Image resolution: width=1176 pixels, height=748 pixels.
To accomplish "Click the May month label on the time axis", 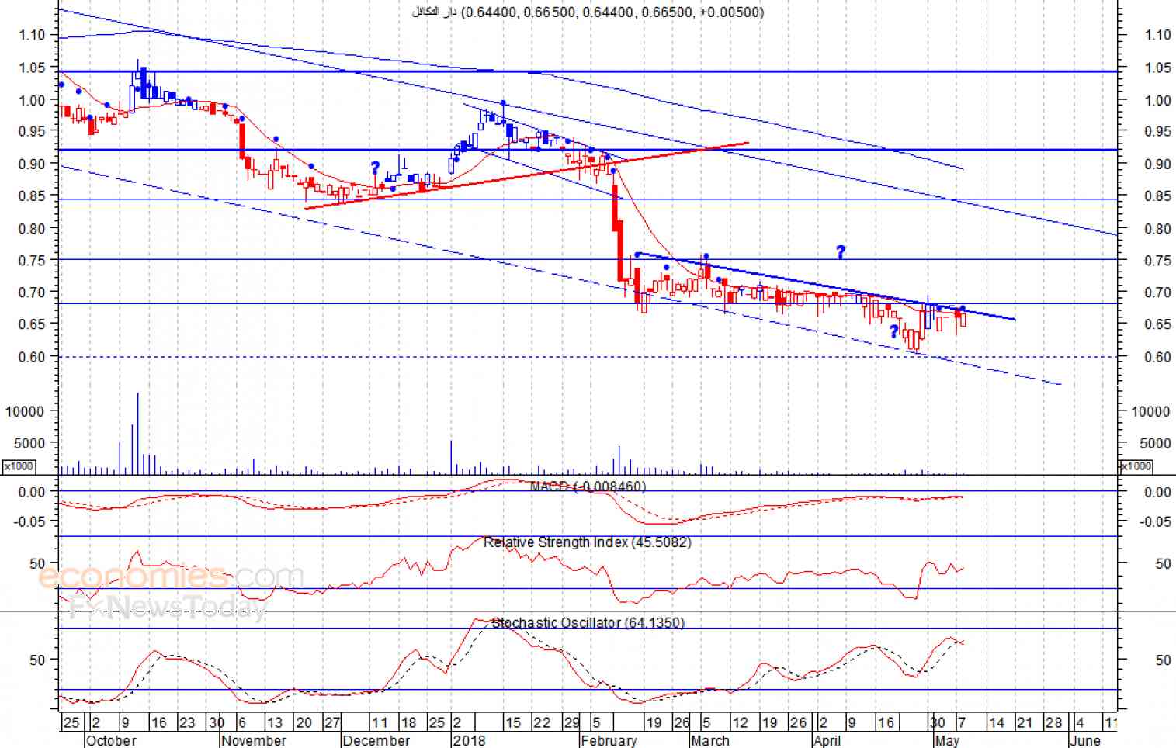I will pos(947,740).
